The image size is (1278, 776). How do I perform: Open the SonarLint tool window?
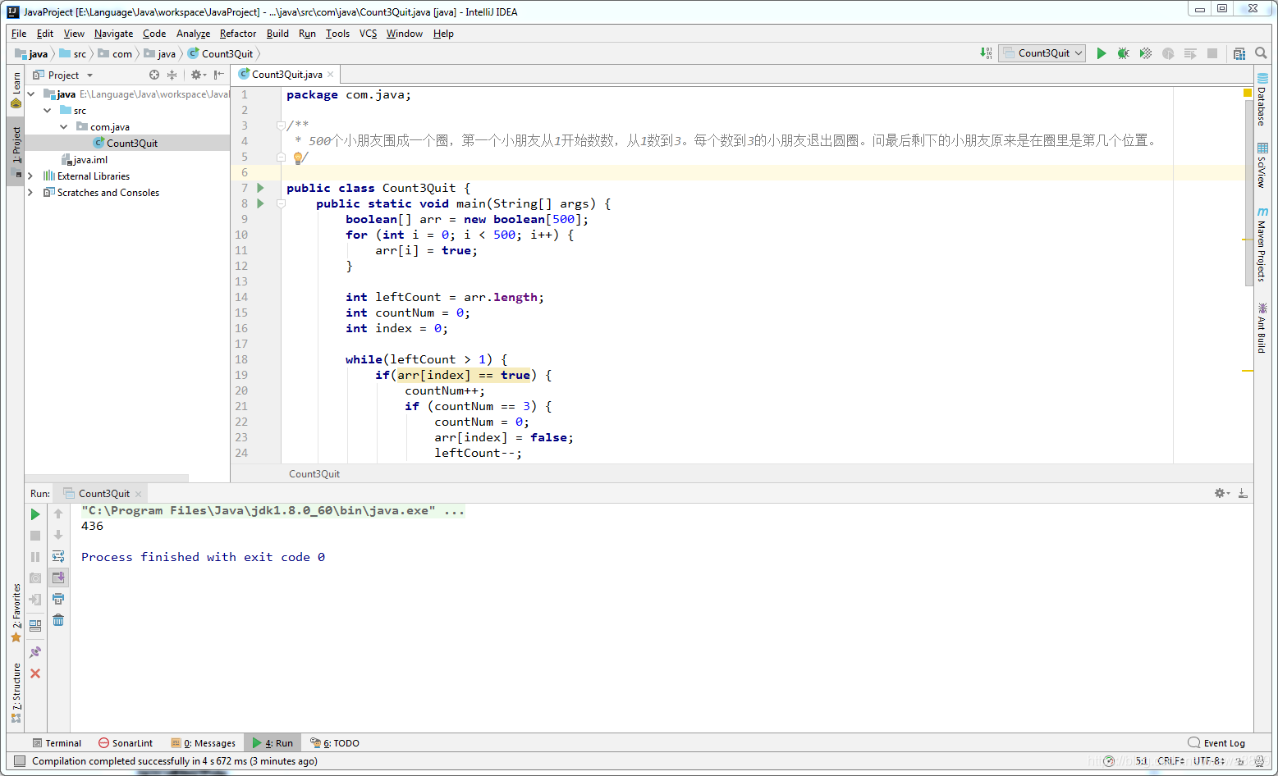point(126,742)
